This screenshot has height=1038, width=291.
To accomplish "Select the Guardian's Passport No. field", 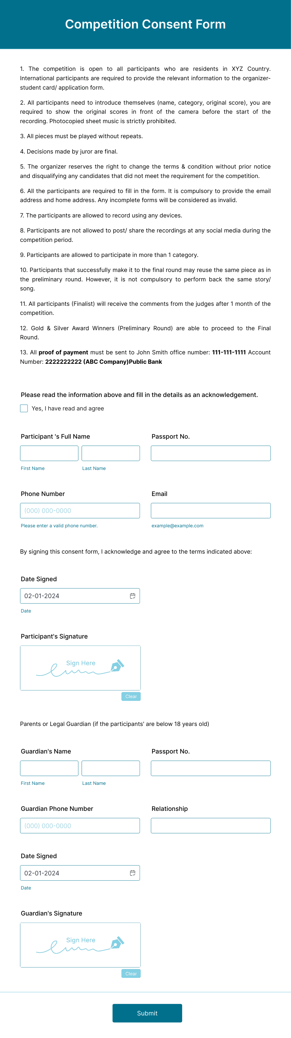I will pyautogui.click(x=211, y=768).
